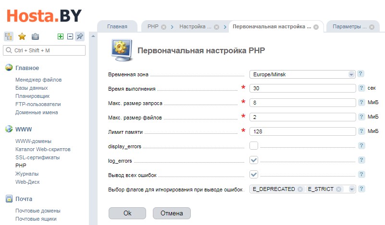
Task: Show help for ignored error flags
Action: pos(361,189)
